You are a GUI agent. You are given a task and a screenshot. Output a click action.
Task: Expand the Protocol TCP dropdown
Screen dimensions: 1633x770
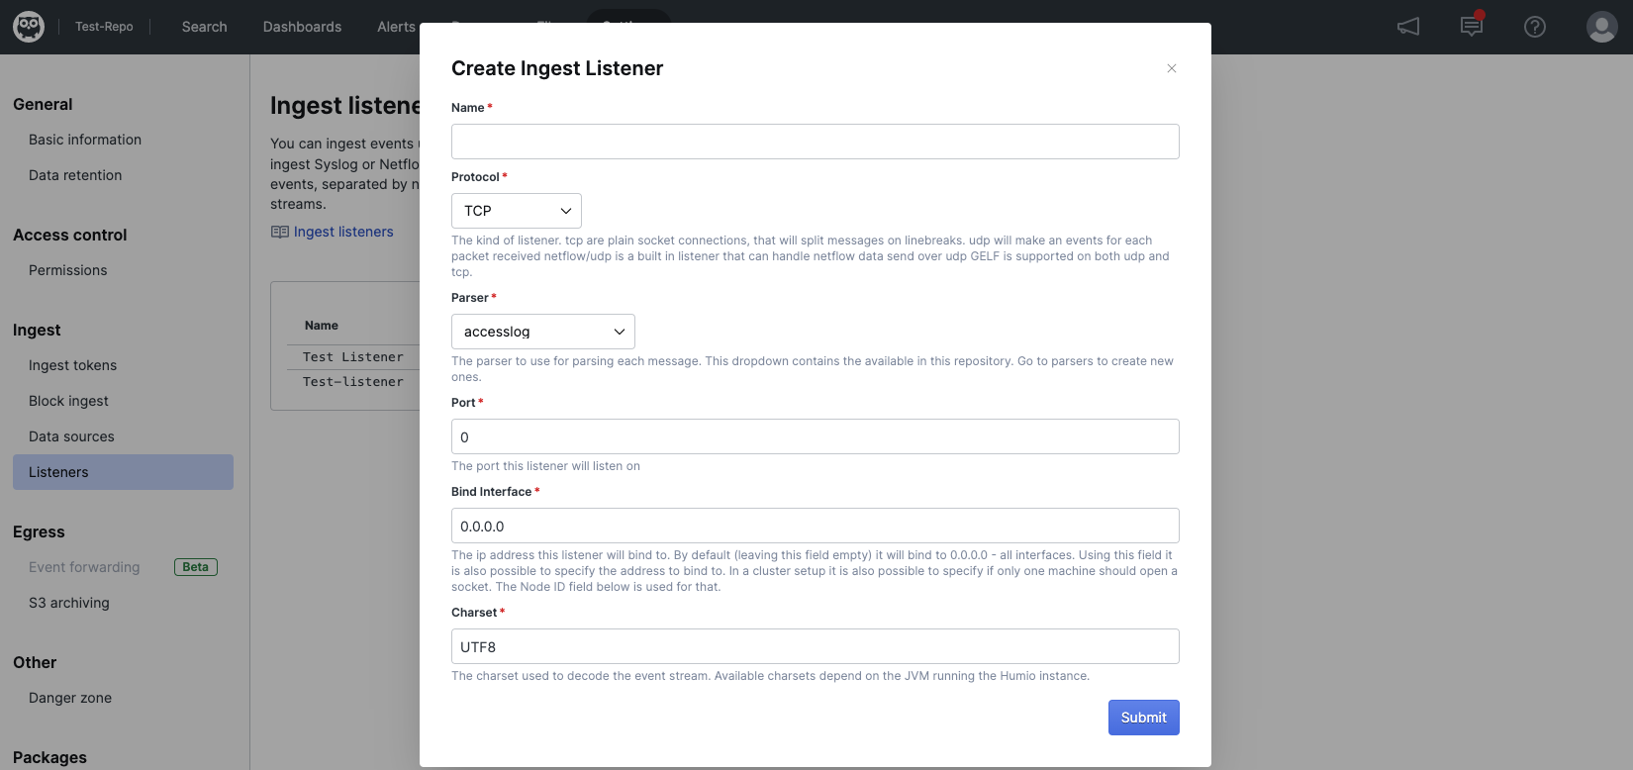(517, 211)
